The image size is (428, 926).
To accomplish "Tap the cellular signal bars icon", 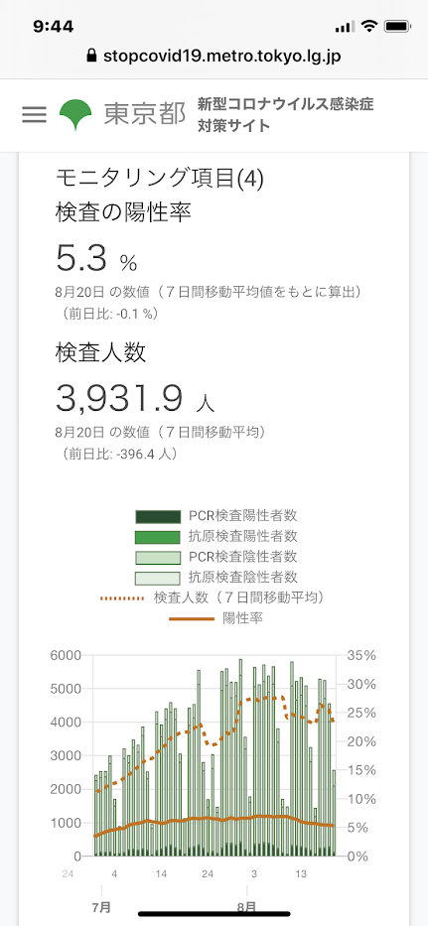I will [345, 26].
